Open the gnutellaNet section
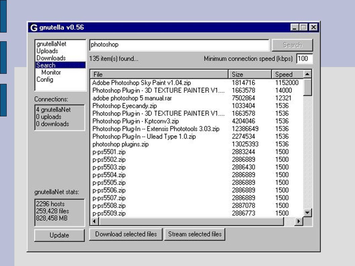The width and height of the screenshot is (355, 266). 51,44
